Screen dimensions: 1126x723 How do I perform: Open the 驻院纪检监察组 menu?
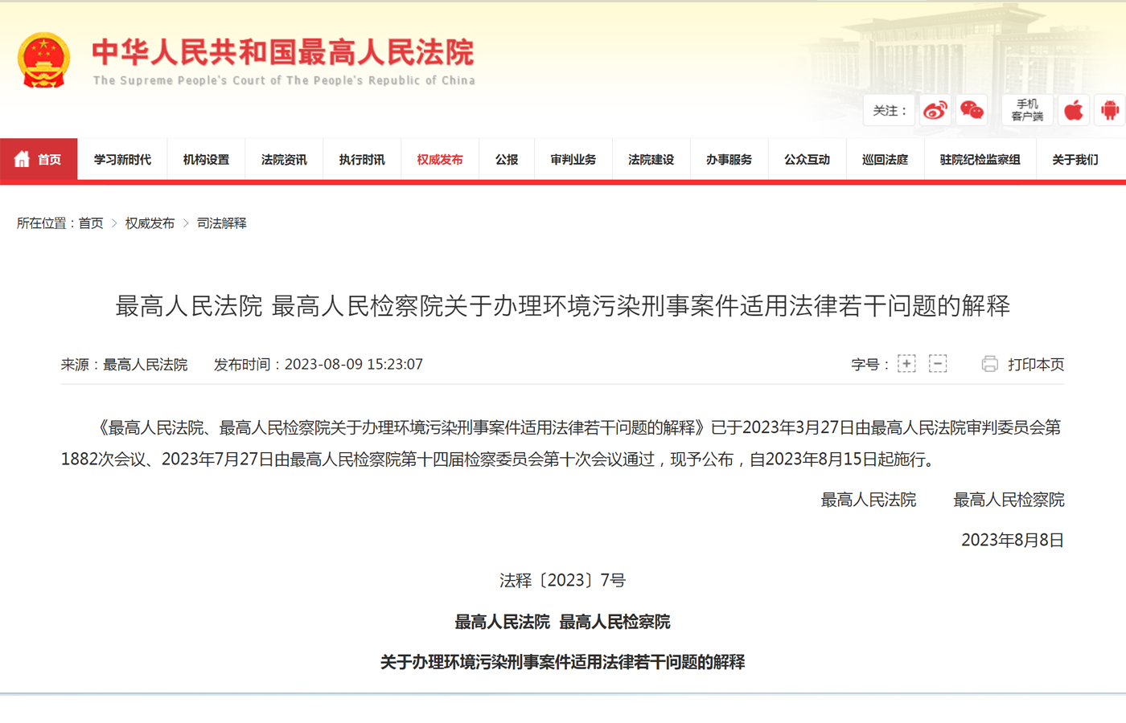coord(980,160)
